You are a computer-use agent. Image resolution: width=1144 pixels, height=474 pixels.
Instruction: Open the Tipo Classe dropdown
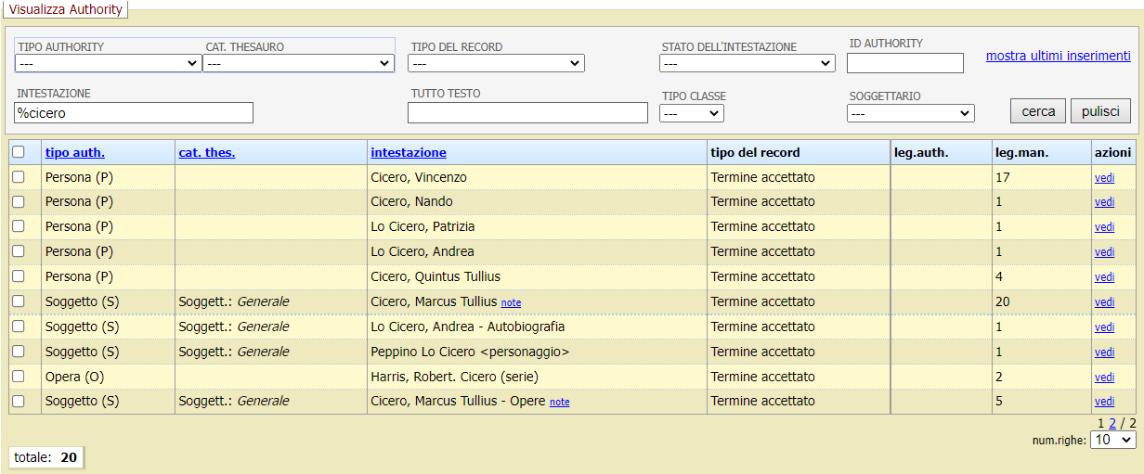pyautogui.click(x=691, y=113)
